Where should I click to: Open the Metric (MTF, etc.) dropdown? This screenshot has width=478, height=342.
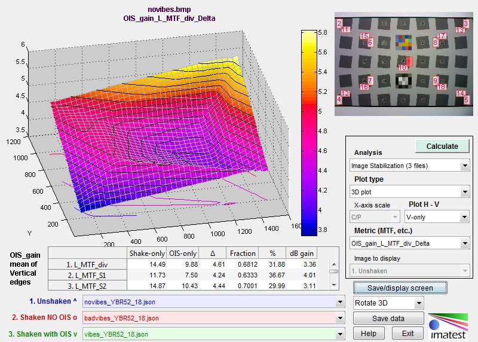point(409,243)
